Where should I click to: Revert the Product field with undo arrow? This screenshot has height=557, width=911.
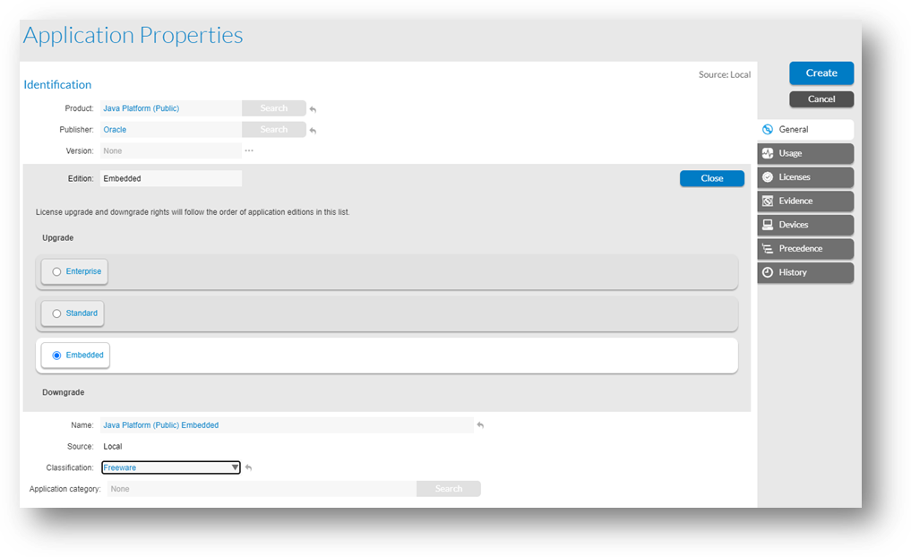314,109
